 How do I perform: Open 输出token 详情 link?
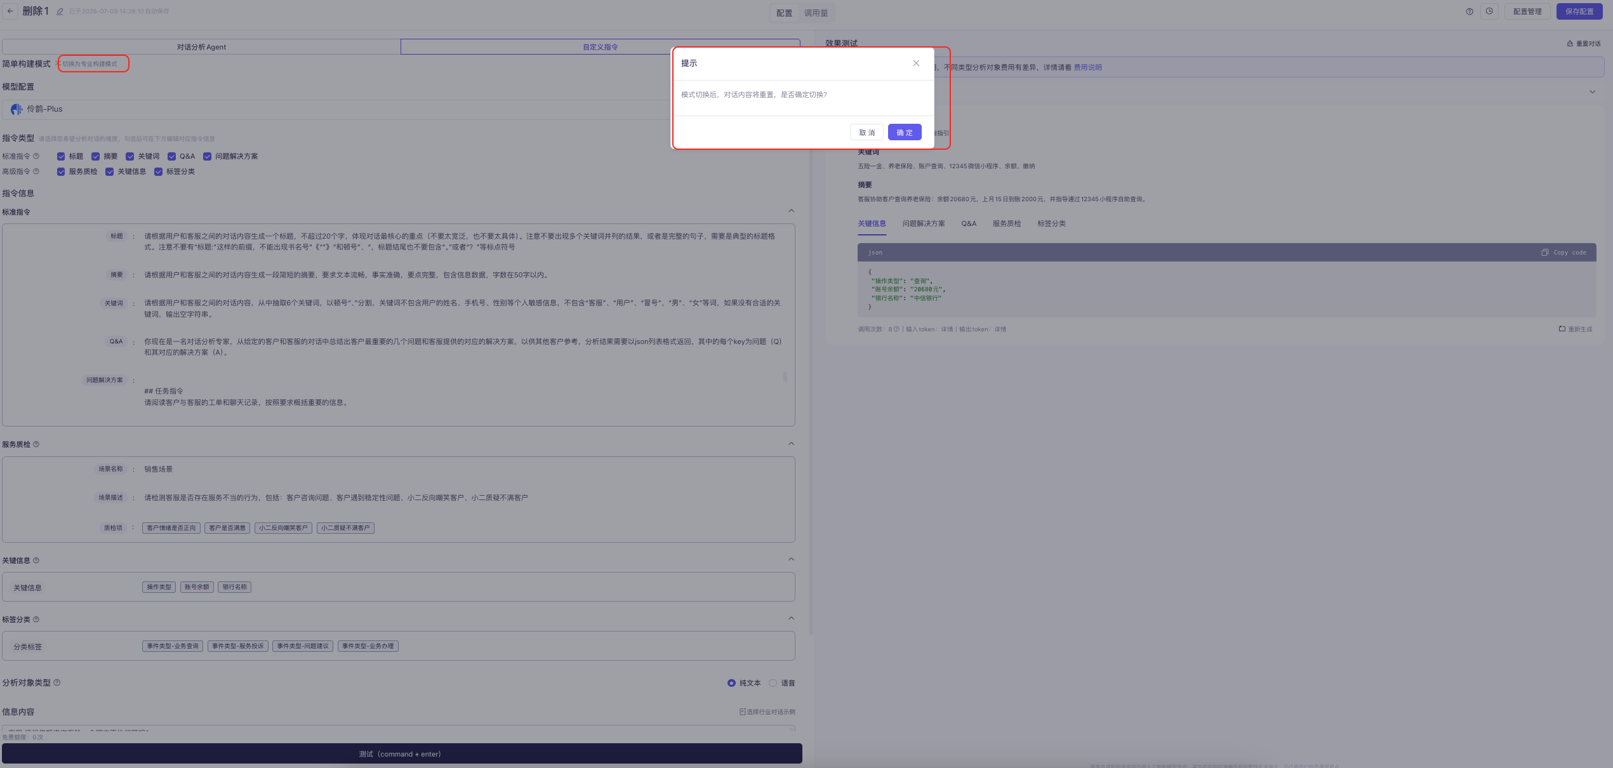(x=1000, y=329)
